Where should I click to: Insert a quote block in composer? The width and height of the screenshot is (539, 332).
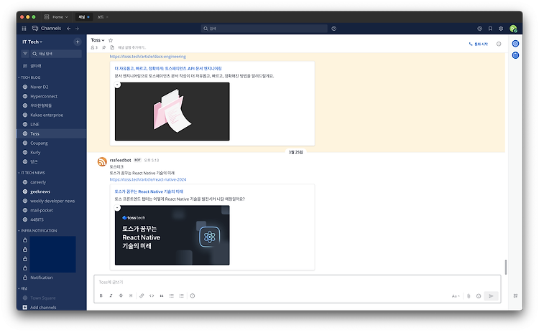click(x=162, y=295)
